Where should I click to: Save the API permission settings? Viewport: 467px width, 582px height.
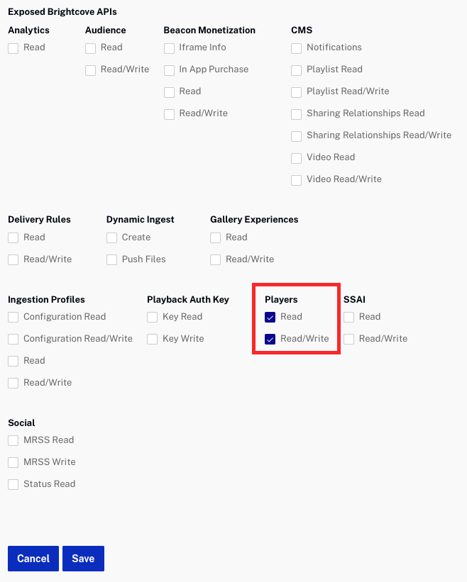[x=83, y=559]
